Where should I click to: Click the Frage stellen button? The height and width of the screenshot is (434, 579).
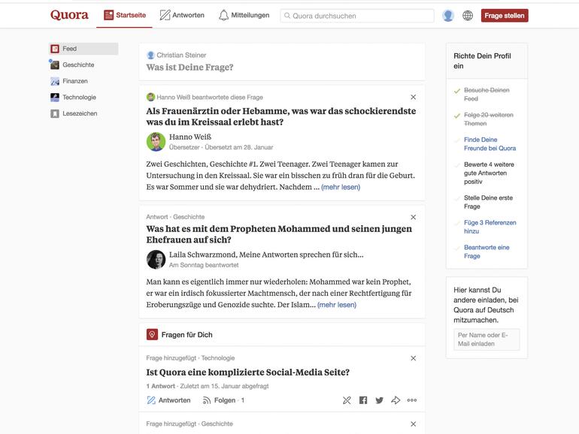click(505, 16)
